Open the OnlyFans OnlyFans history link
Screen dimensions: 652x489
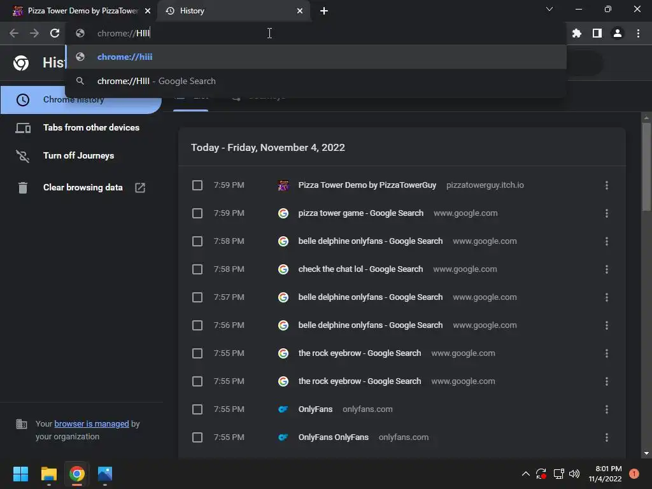pos(334,437)
